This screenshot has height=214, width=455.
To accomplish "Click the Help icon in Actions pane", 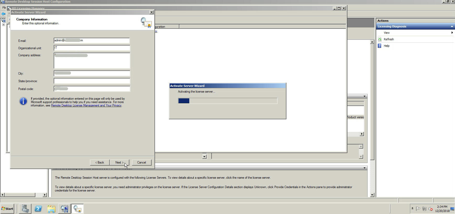I will coord(380,46).
